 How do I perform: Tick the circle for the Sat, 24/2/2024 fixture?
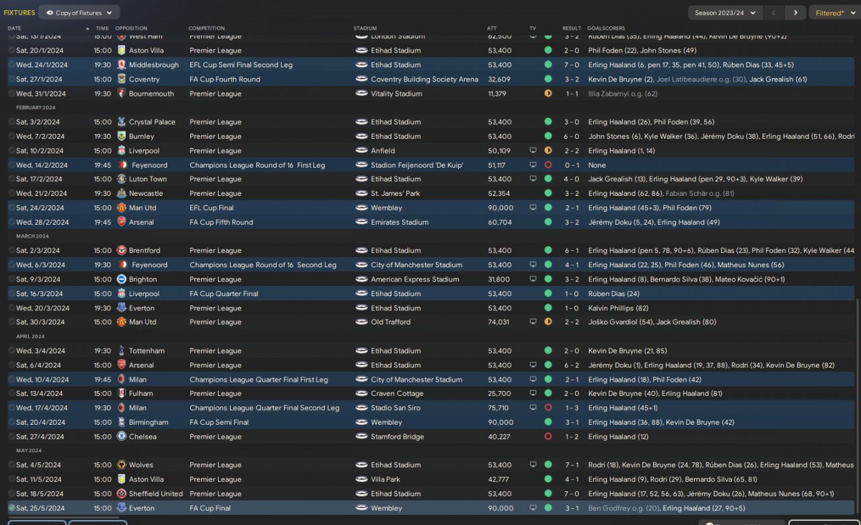click(x=11, y=208)
